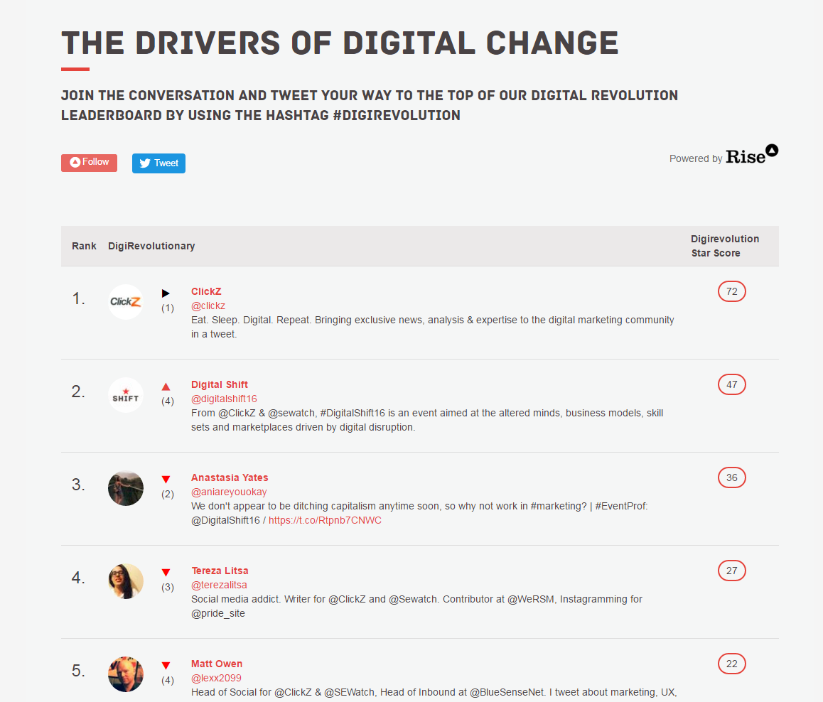Open the ClickZ name link
The width and height of the screenshot is (823, 702).
pos(206,291)
